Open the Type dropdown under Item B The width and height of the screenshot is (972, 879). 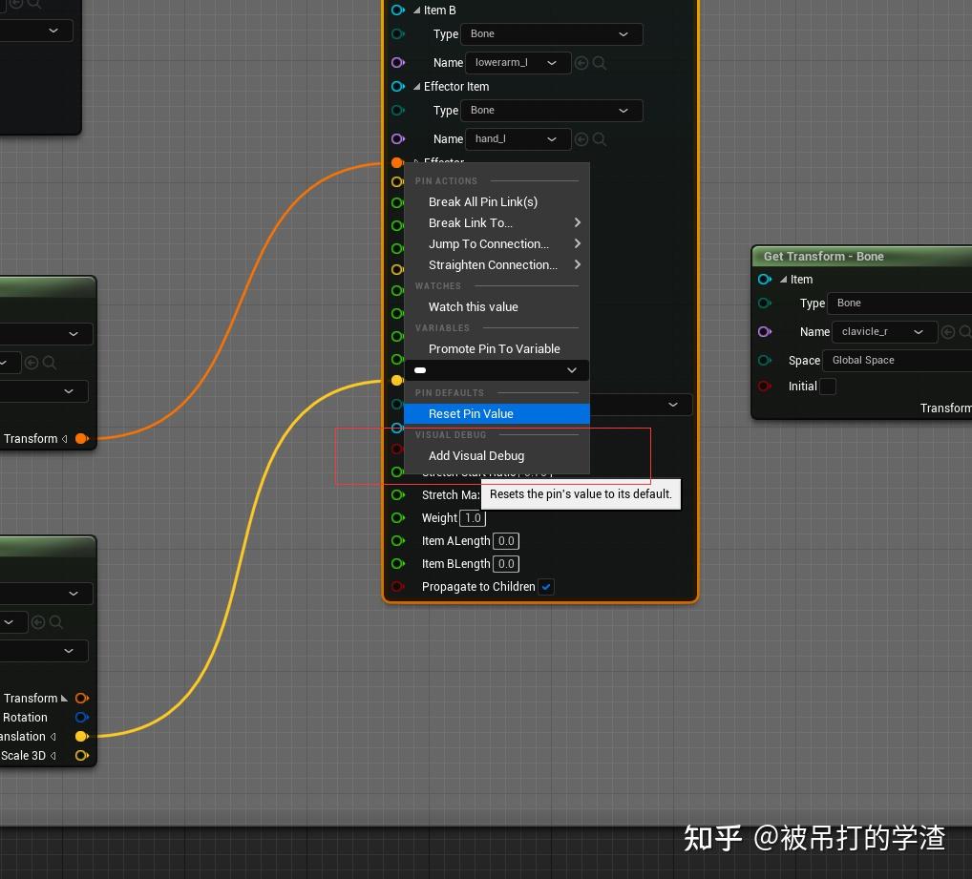pyautogui.click(x=551, y=33)
